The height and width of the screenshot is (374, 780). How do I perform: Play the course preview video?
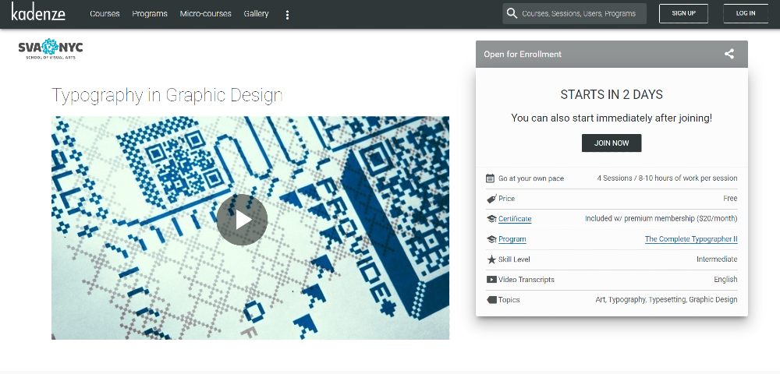click(242, 220)
